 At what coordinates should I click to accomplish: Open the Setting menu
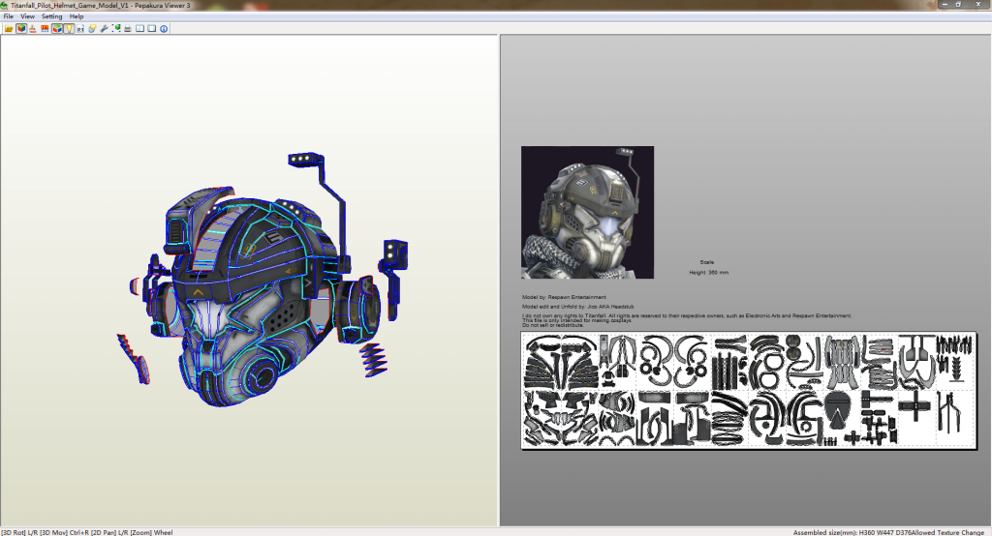point(52,16)
